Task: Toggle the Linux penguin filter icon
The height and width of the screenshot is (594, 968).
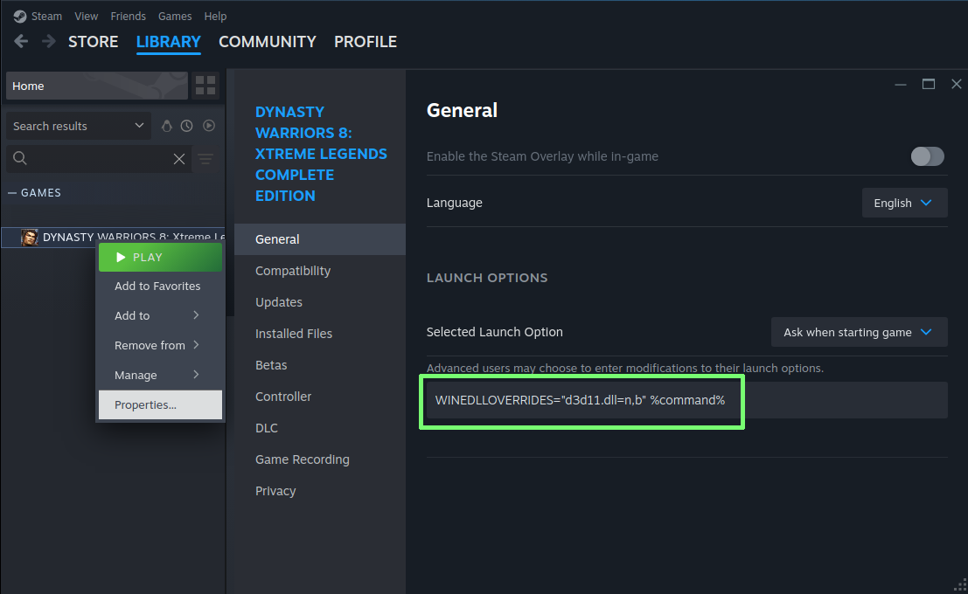Action: tap(167, 126)
